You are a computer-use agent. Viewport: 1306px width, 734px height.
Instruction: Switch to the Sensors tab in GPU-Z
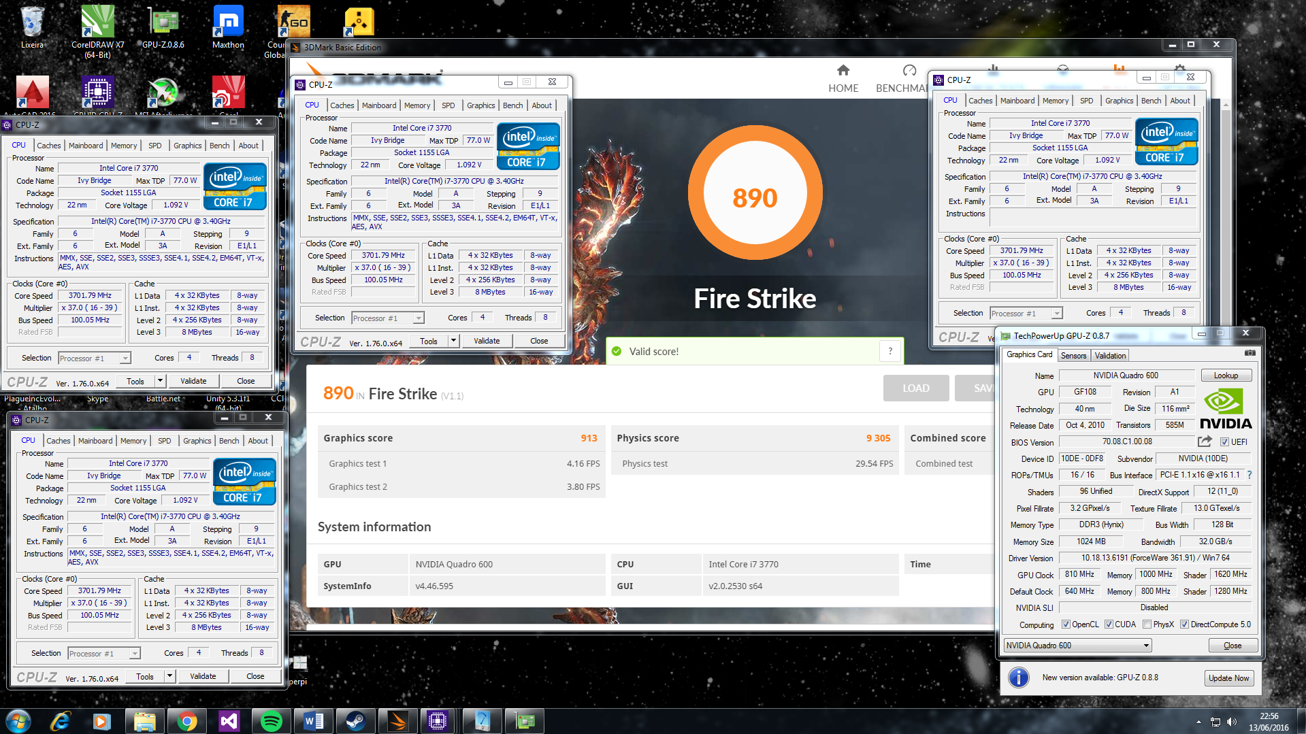1073,356
